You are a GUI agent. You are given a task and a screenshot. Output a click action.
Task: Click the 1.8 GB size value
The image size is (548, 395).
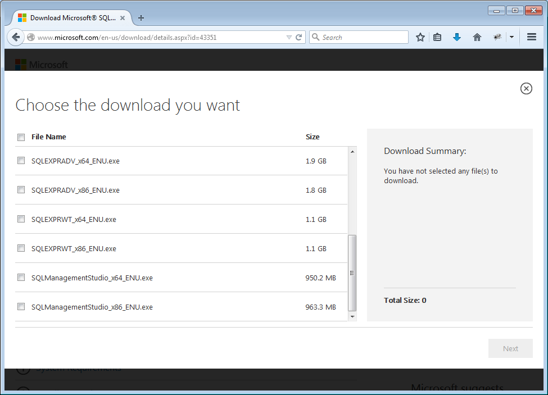point(316,190)
